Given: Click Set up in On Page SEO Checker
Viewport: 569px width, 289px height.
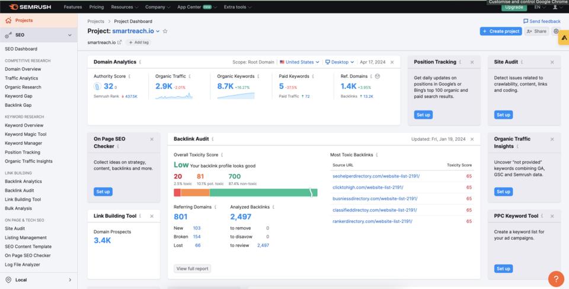Looking at the screenshot, I should (103, 192).
